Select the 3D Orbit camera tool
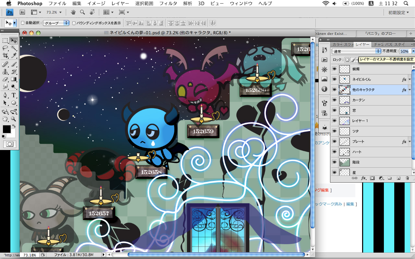Screen dimensions: 415x259 (x=14, y=111)
